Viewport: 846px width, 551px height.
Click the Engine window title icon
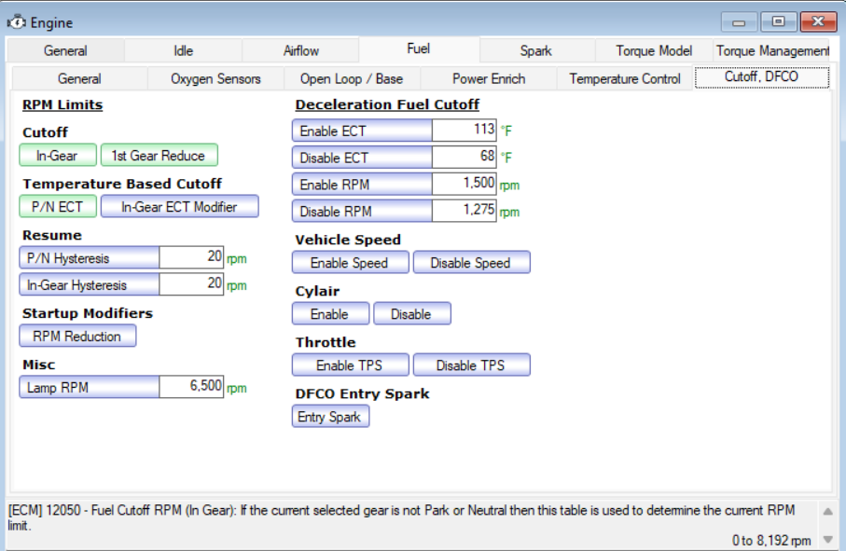16,22
